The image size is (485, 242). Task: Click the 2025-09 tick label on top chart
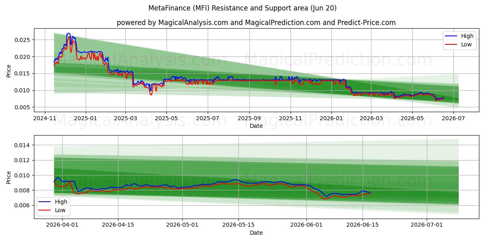click(x=249, y=118)
